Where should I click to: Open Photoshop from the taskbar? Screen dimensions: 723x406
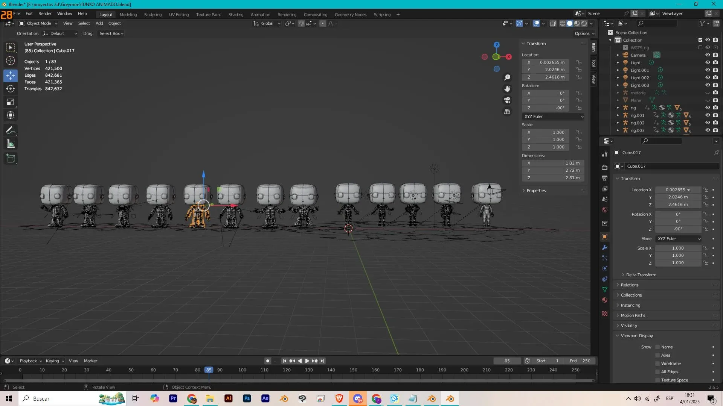(x=247, y=398)
